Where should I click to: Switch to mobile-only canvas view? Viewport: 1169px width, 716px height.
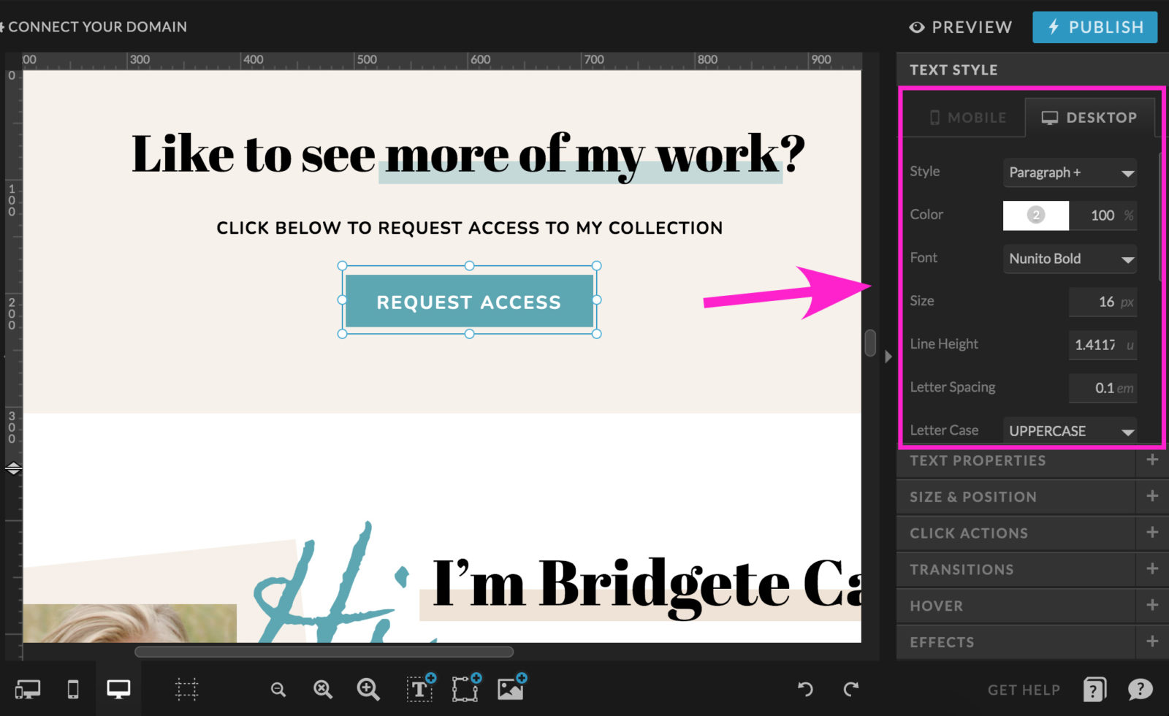[73, 689]
